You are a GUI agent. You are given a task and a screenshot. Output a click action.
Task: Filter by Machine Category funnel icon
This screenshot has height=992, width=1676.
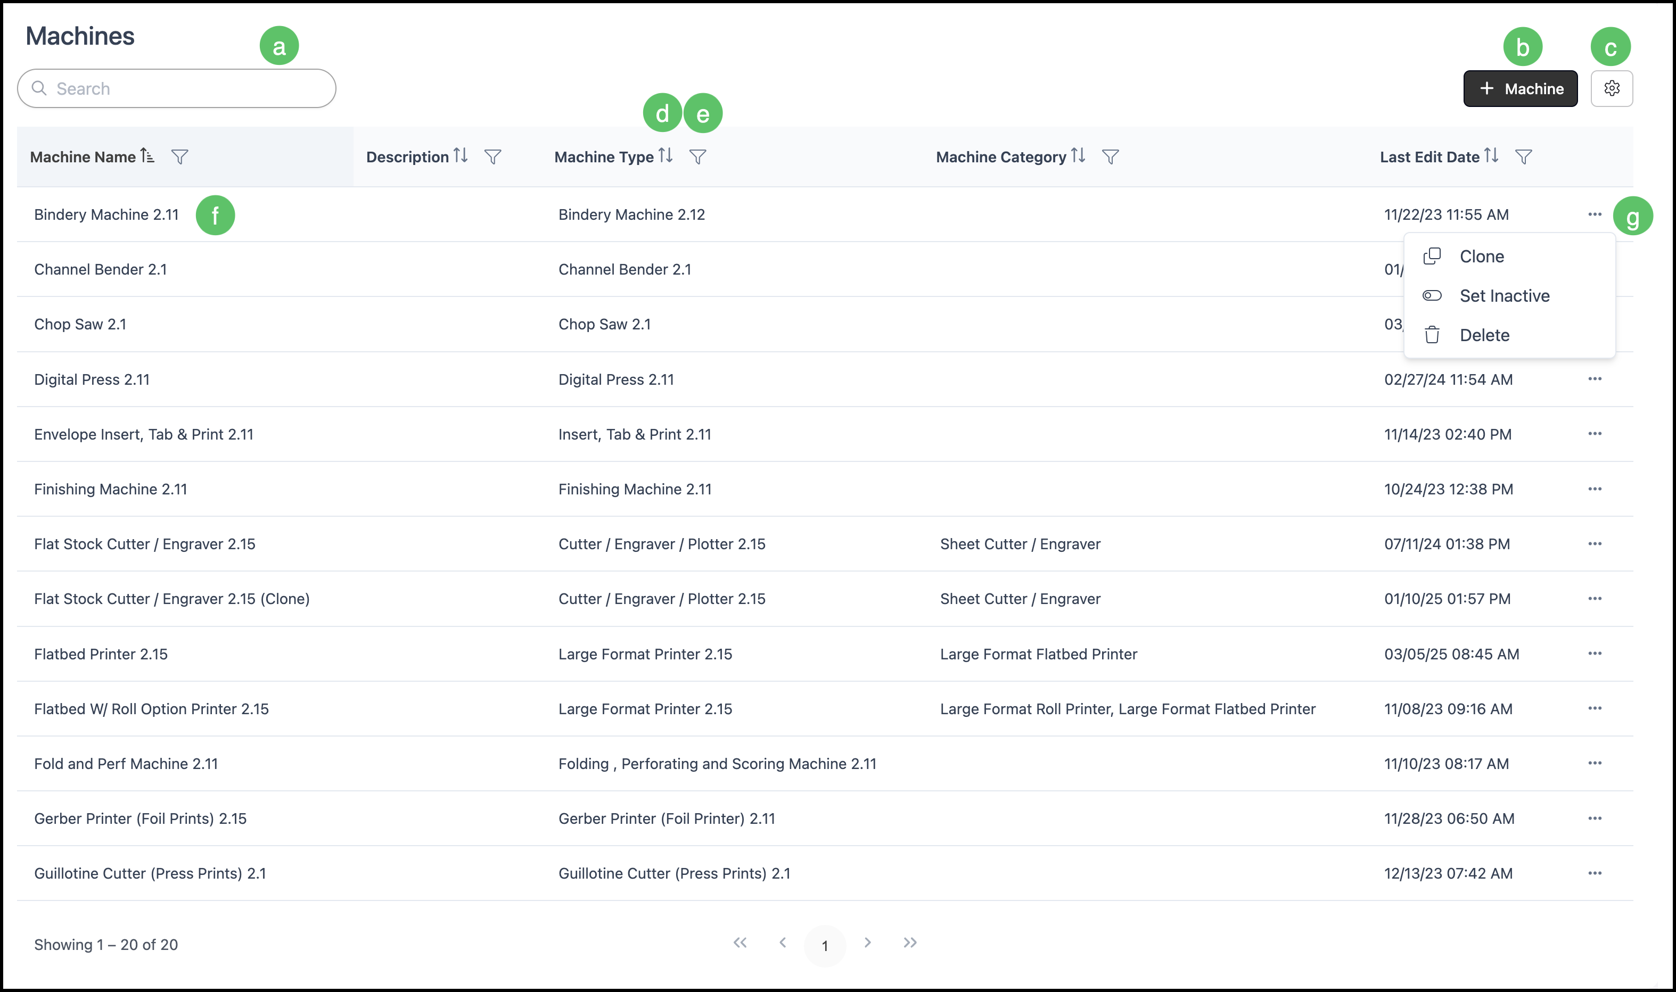coord(1110,157)
